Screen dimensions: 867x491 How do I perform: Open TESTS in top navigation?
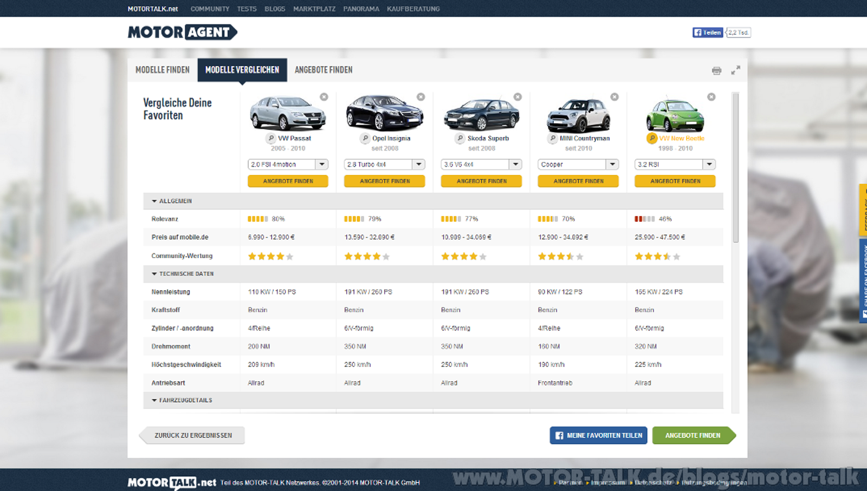pyautogui.click(x=247, y=9)
